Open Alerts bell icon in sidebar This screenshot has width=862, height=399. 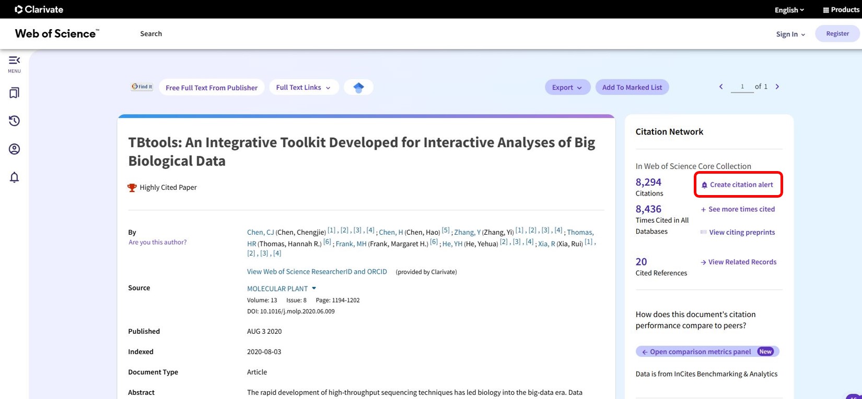click(14, 177)
